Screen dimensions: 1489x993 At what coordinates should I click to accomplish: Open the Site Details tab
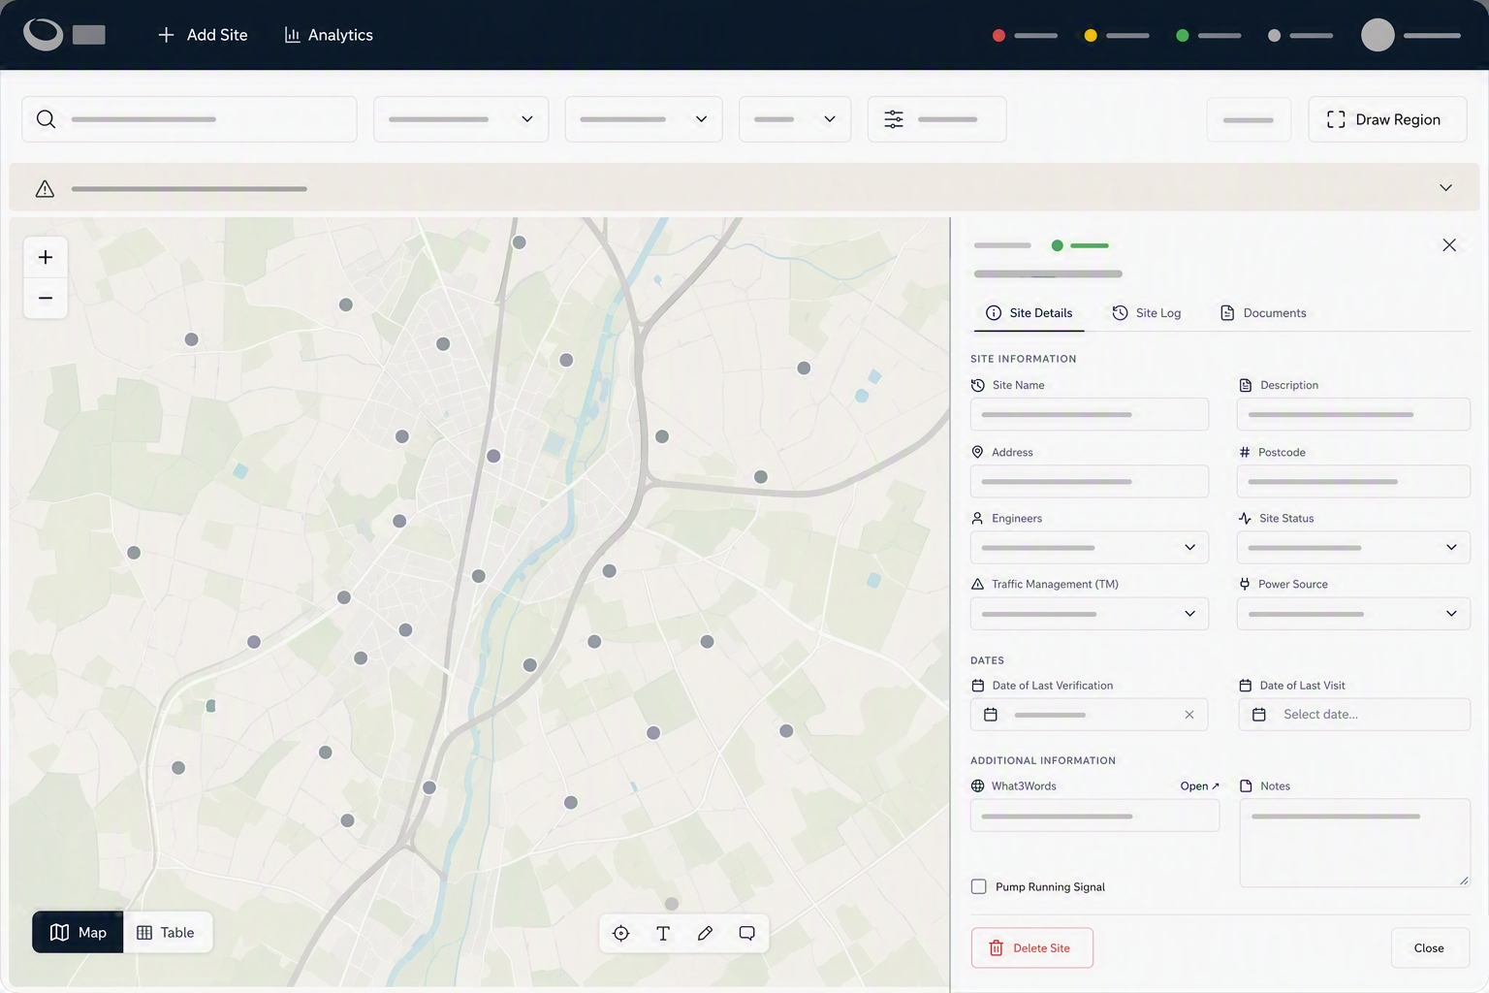pos(1030,313)
